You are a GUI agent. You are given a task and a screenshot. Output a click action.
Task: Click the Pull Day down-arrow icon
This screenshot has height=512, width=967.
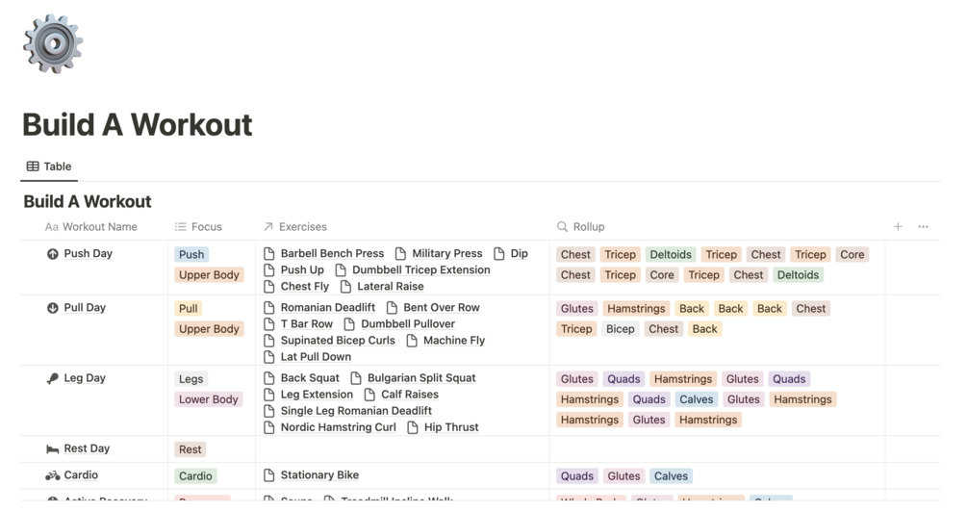tap(52, 308)
